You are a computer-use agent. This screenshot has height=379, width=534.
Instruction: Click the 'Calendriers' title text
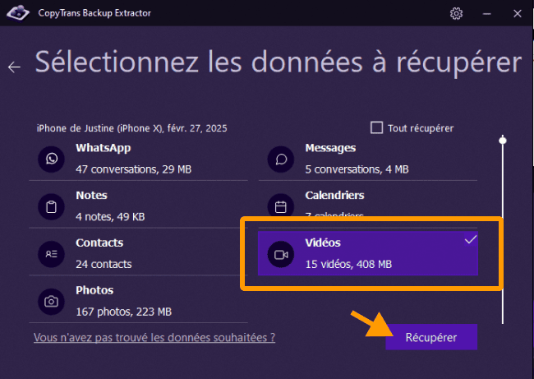pos(334,196)
